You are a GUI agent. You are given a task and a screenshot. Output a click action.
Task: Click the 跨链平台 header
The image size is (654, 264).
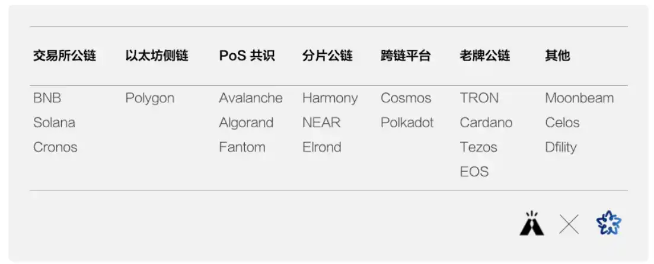pos(406,56)
